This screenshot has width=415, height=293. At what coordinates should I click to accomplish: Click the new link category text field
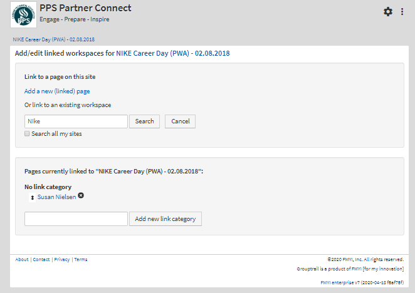click(x=76, y=219)
